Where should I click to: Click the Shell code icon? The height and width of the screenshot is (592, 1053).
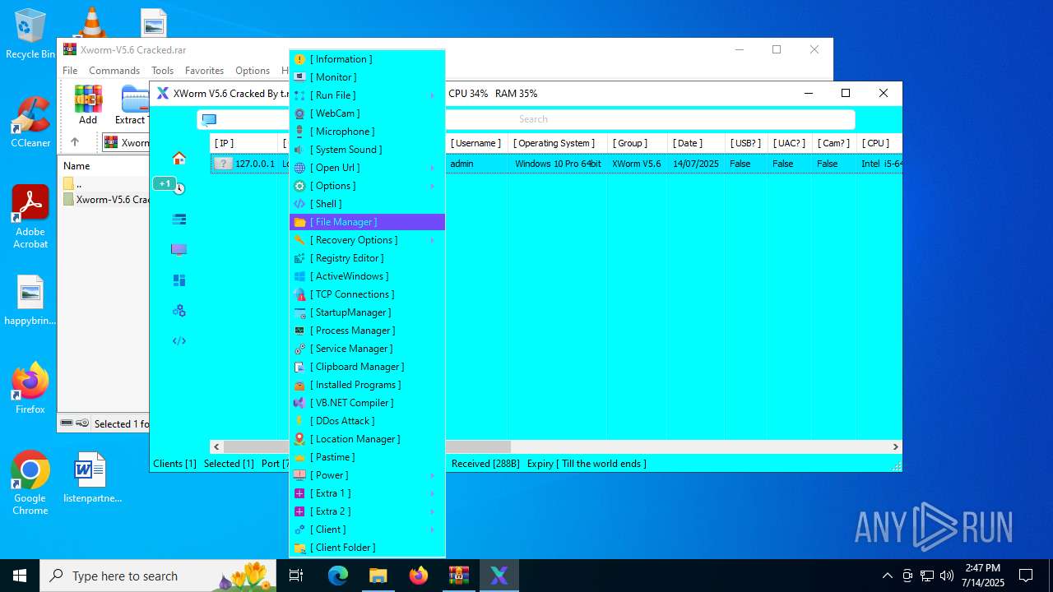[300, 204]
